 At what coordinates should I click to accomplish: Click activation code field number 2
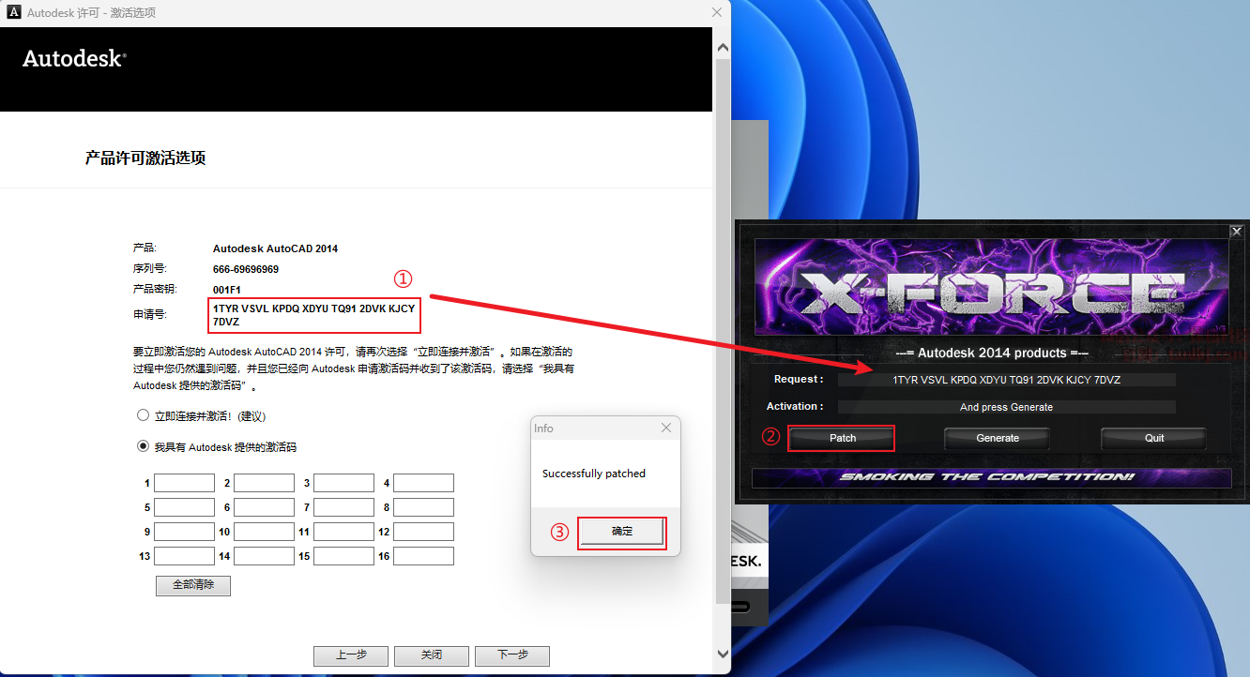point(264,483)
